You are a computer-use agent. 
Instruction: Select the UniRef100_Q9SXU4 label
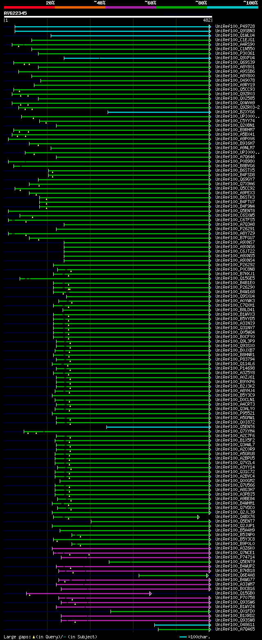point(235,296)
